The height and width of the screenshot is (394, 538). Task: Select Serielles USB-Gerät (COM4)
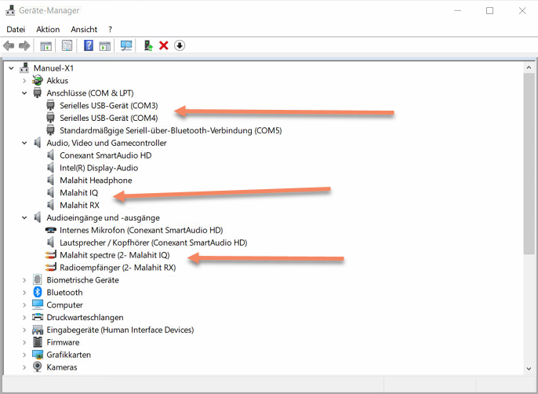[109, 119]
